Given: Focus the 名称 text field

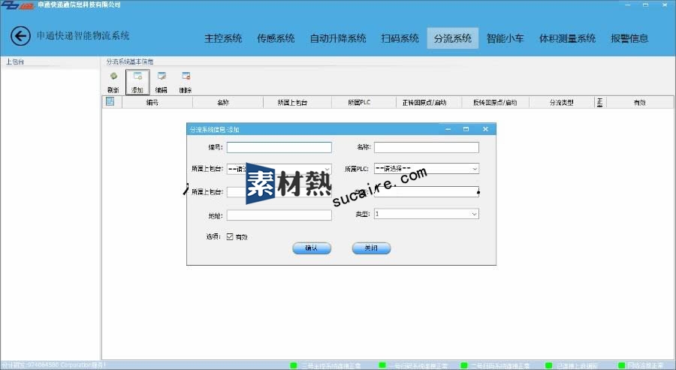Looking at the screenshot, I should (x=426, y=147).
